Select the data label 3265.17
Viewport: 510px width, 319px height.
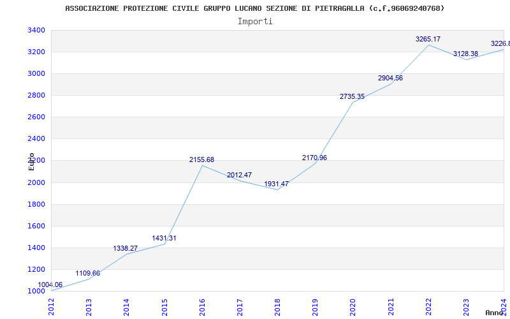428,39
